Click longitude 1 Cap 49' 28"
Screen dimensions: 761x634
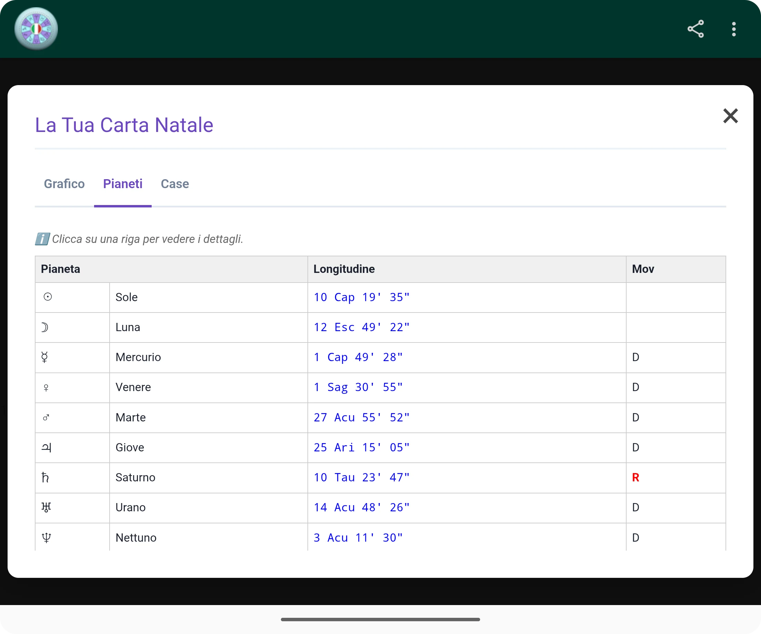[358, 357]
